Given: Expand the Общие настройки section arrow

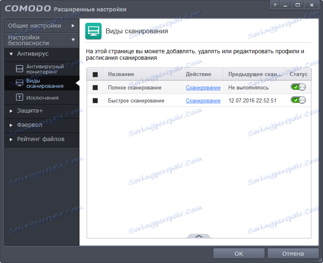Looking at the screenshot, I should pos(73,26).
